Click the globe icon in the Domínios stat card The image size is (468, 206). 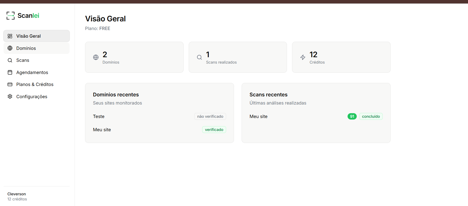point(96,57)
